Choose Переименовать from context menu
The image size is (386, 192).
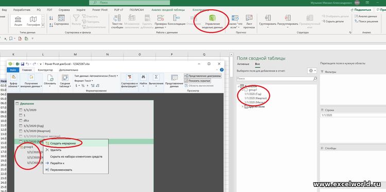pos(76,170)
